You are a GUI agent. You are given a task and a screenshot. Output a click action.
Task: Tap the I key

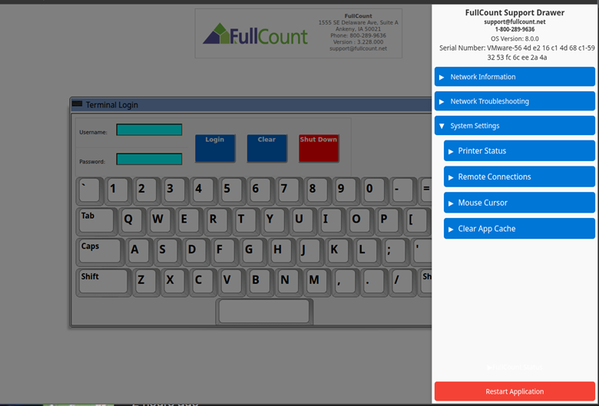(332, 221)
